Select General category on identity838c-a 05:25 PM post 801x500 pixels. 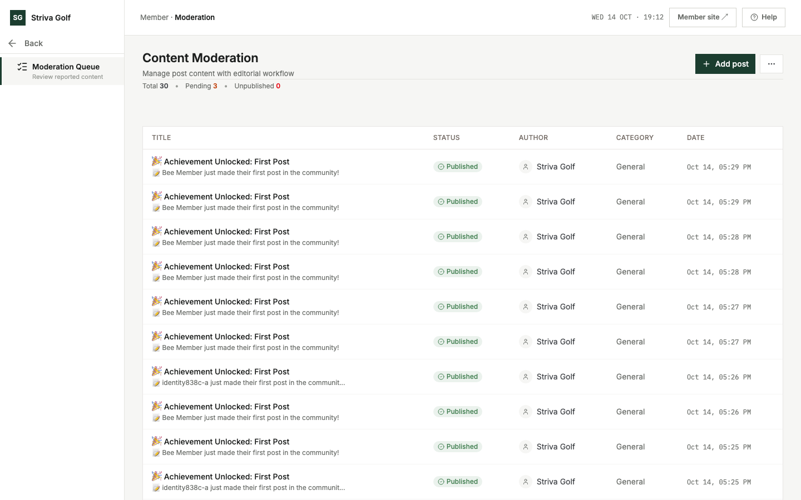[630, 482]
